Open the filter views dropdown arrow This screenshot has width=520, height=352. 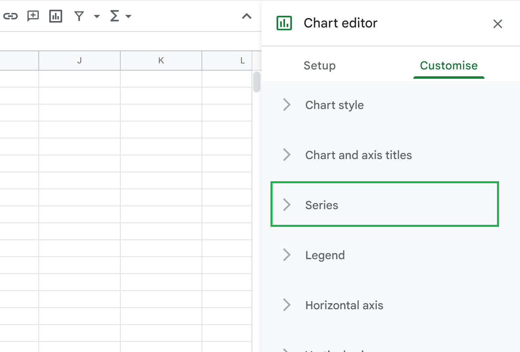pos(96,17)
